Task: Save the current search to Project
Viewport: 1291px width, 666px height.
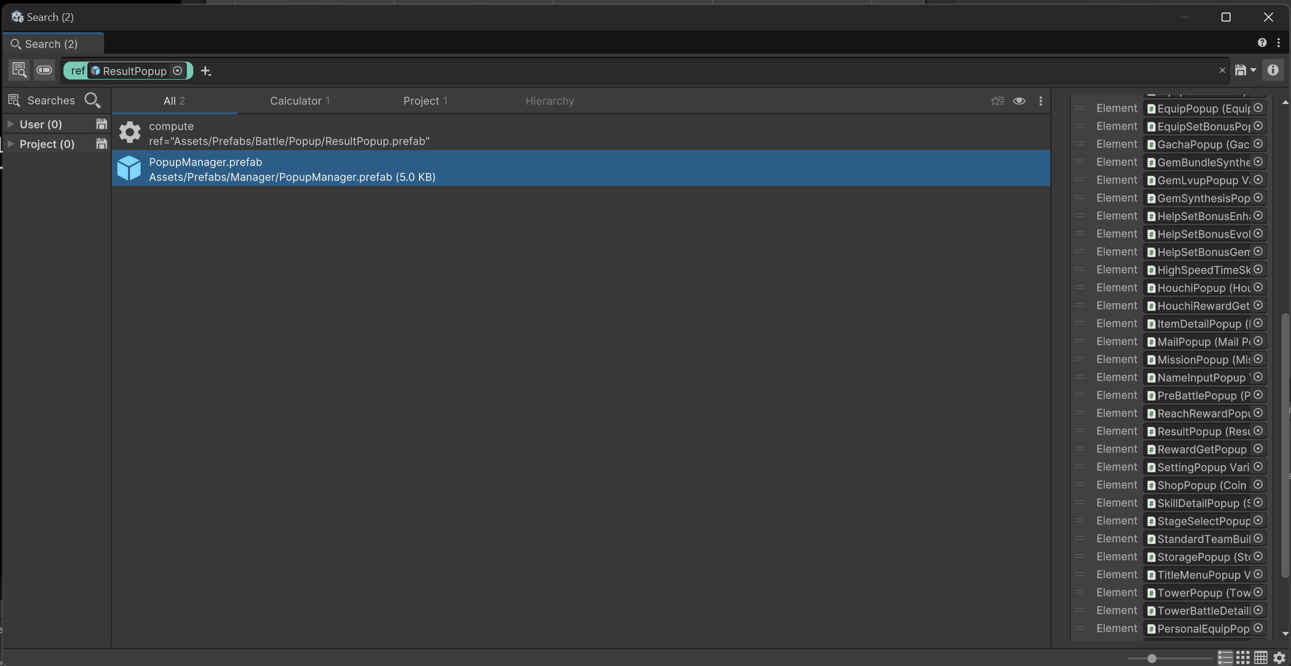Action: click(x=102, y=143)
